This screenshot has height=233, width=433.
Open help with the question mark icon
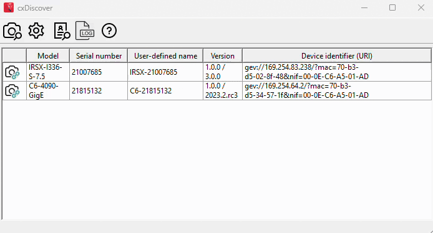[109, 31]
